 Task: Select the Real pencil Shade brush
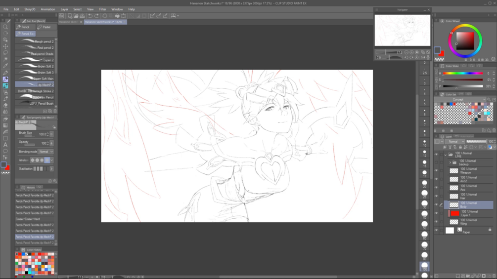[x=35, y=54]
